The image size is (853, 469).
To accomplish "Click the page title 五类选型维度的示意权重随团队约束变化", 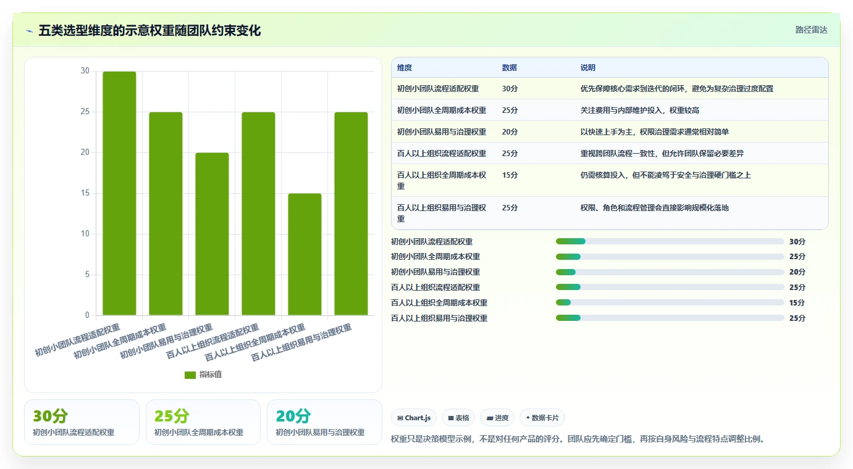I will click(150, 30).
